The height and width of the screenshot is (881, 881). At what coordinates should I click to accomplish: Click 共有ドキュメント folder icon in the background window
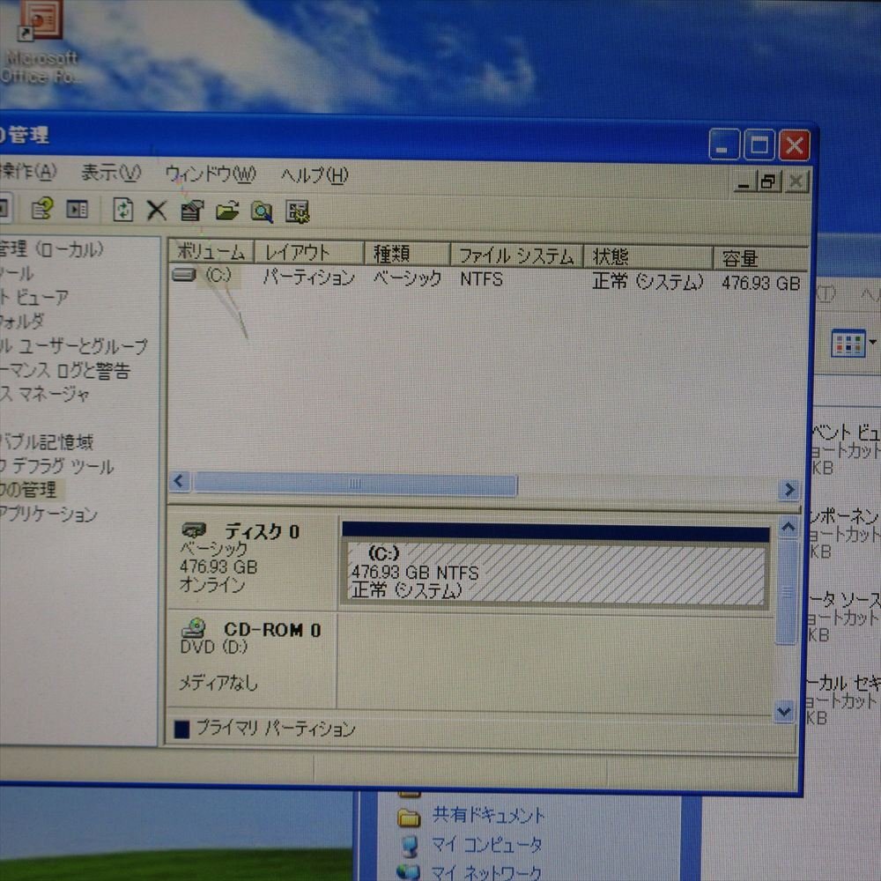(409, 818)
